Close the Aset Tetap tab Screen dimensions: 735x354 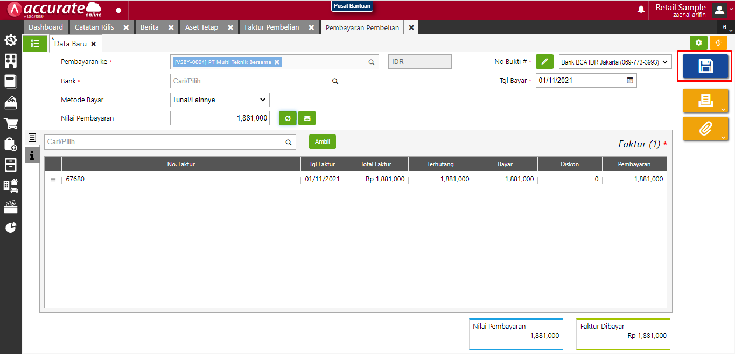click(230, 27)
